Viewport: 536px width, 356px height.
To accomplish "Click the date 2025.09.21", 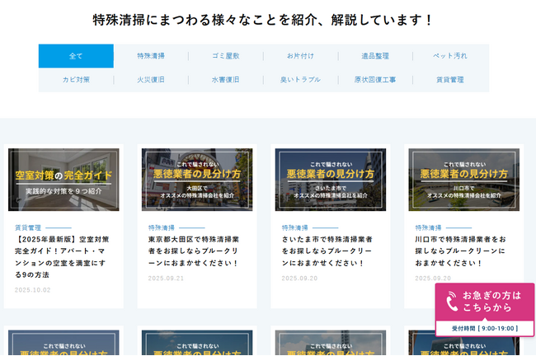I will (166, 279).
